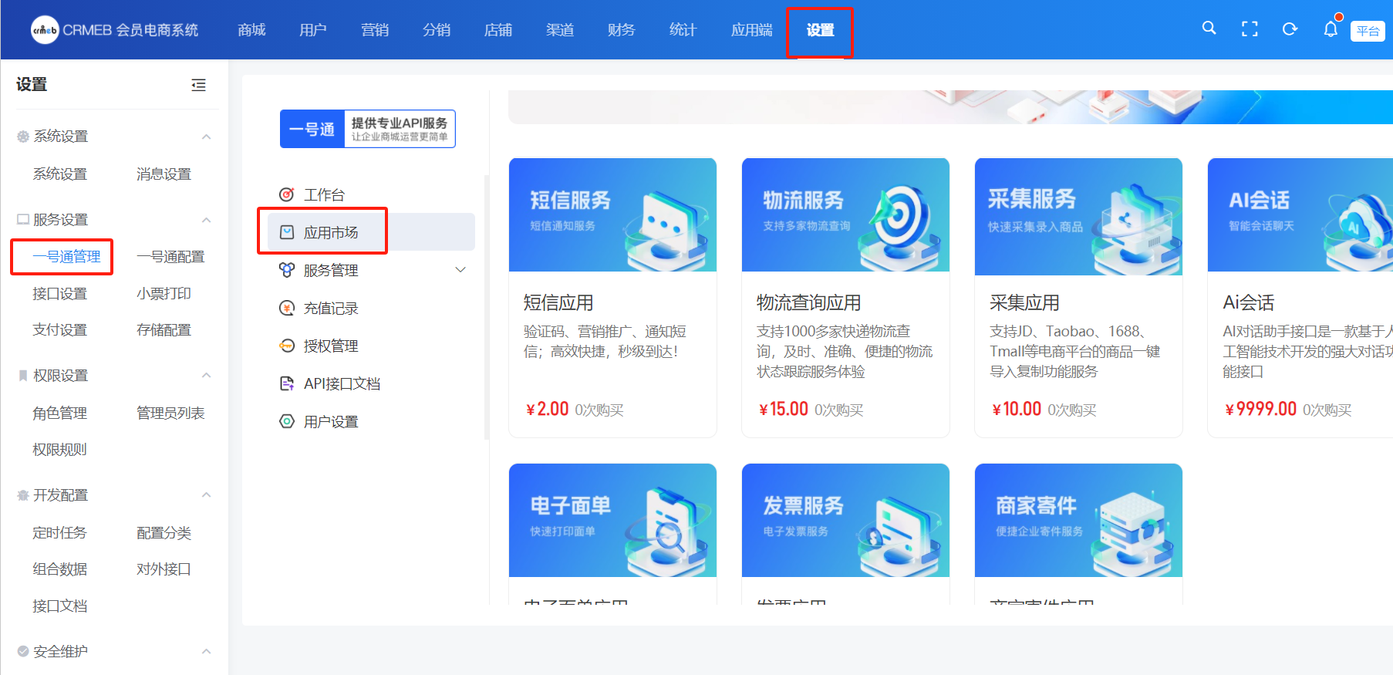Select the 短信服务 app card thumbnail
Image resolution: width=1393 pixels, height=675 pixels.
pos(612,215)
